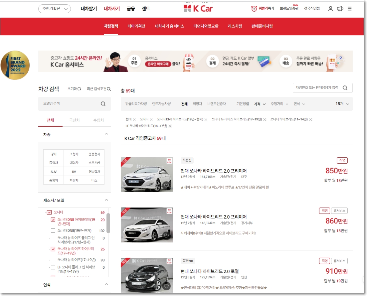367x296 pixels.
Task: Collapse the 차종 section
Action: pyautogui.click(x=106, y=134)
